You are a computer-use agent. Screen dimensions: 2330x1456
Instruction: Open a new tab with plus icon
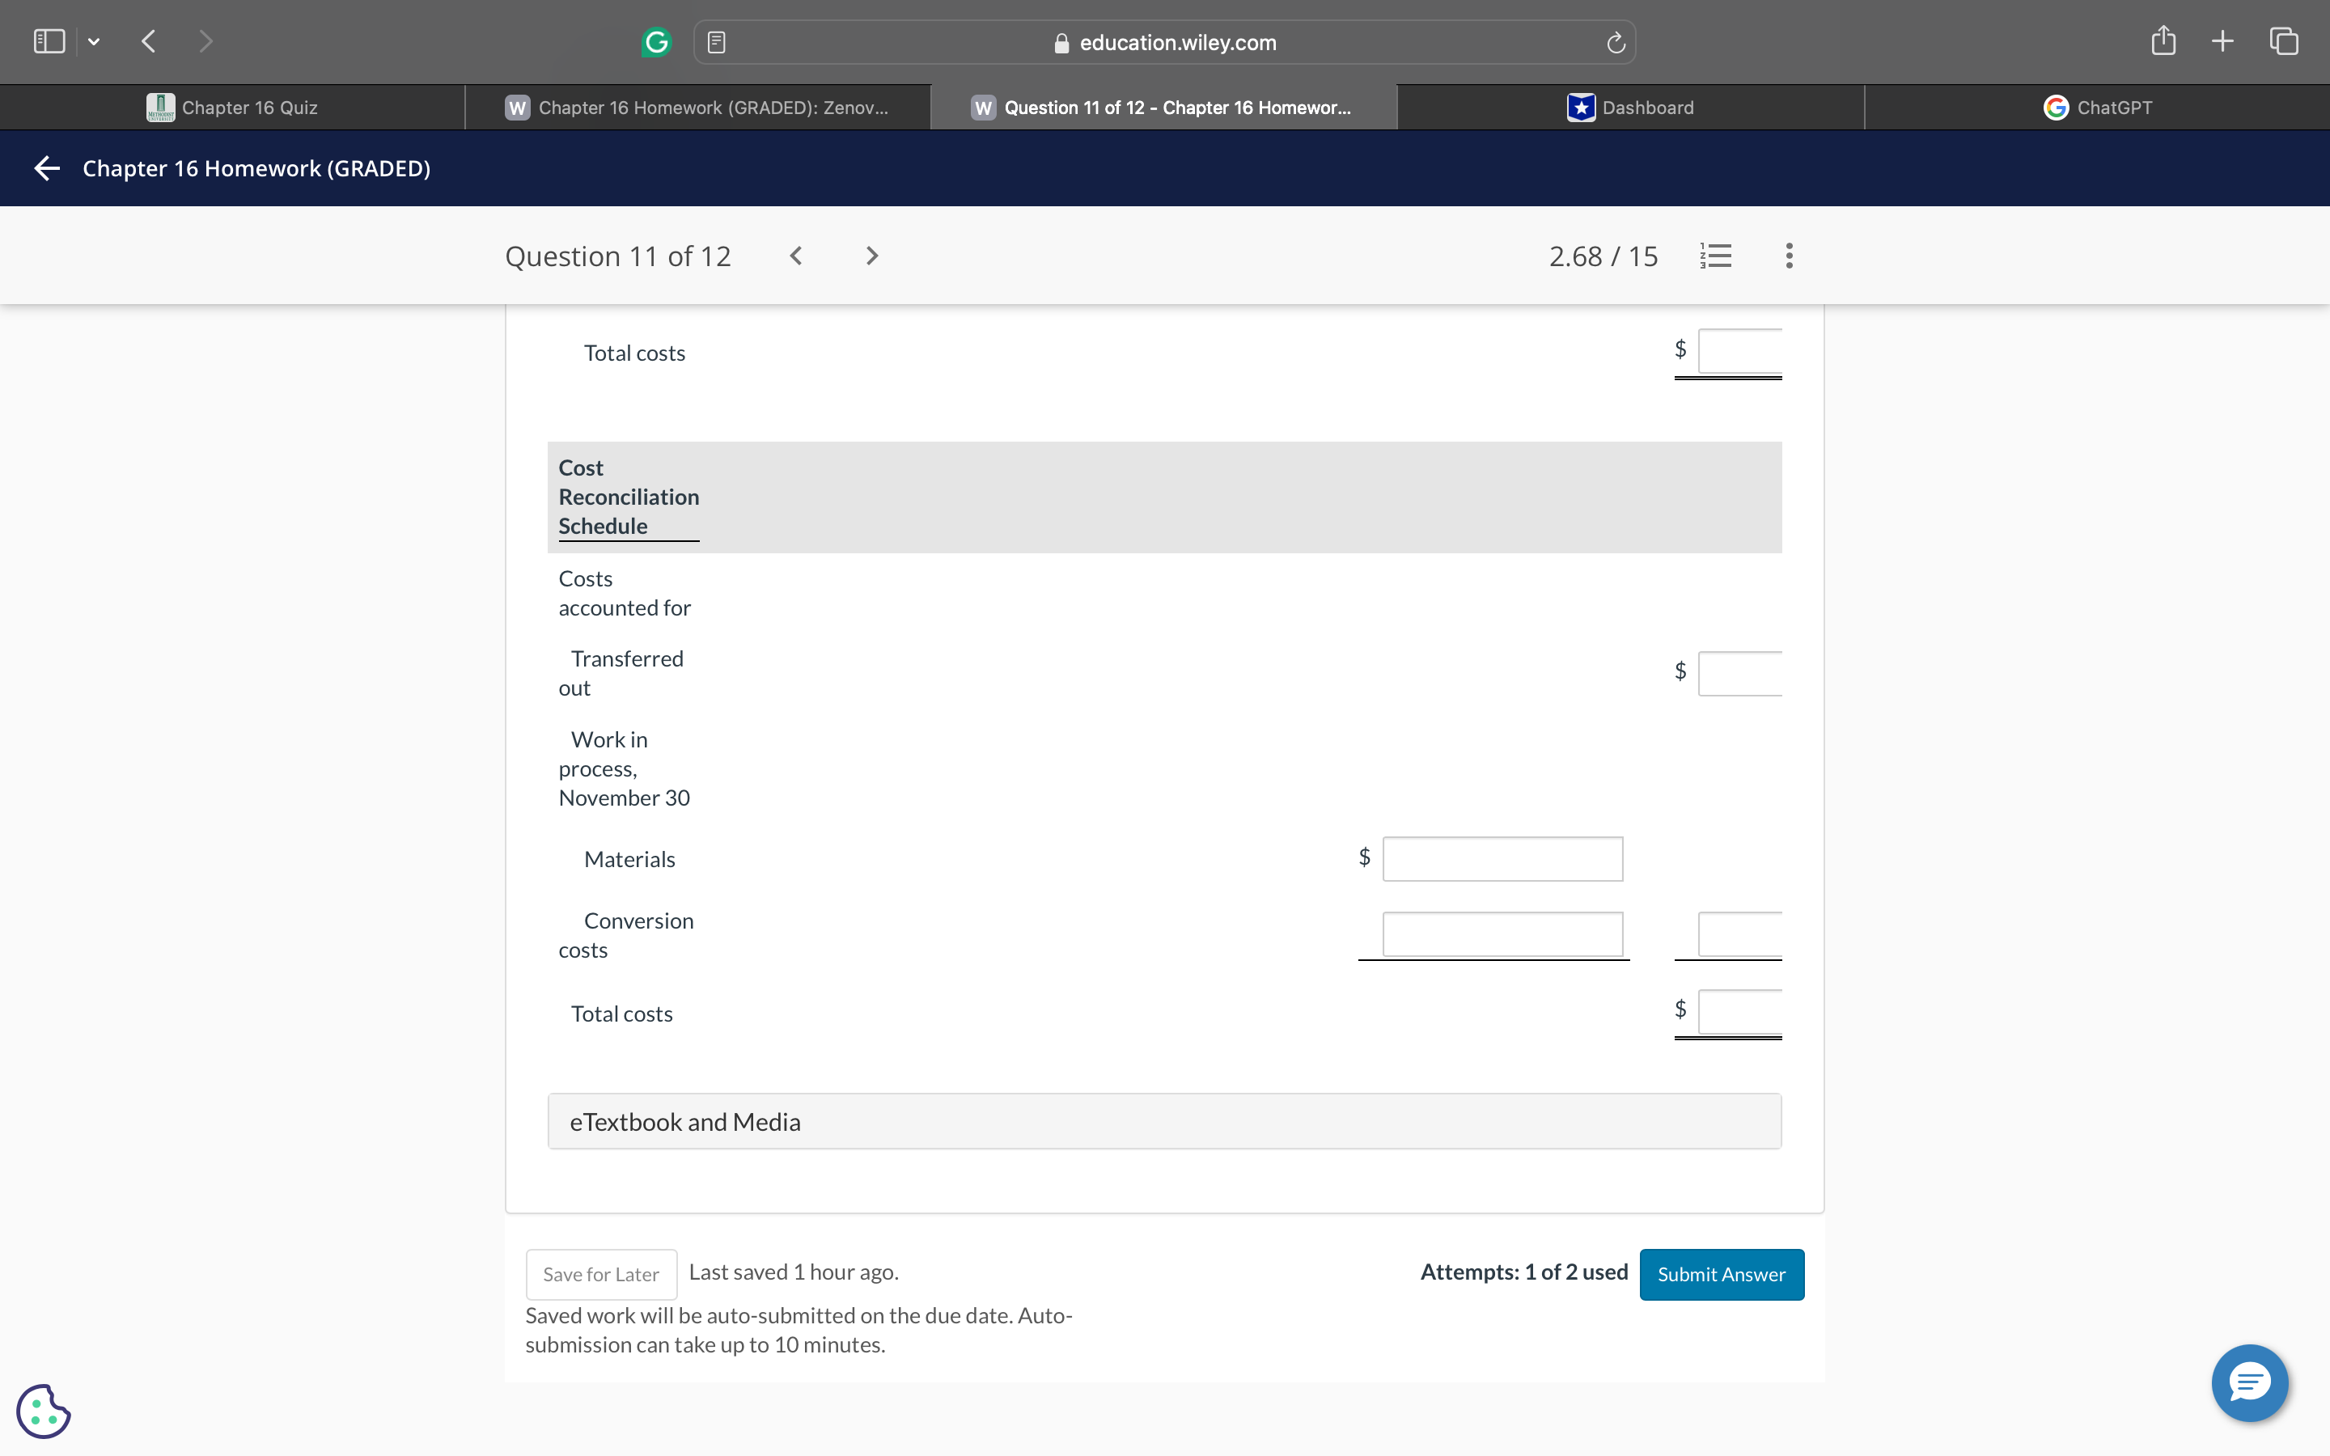pos(2222,40)
